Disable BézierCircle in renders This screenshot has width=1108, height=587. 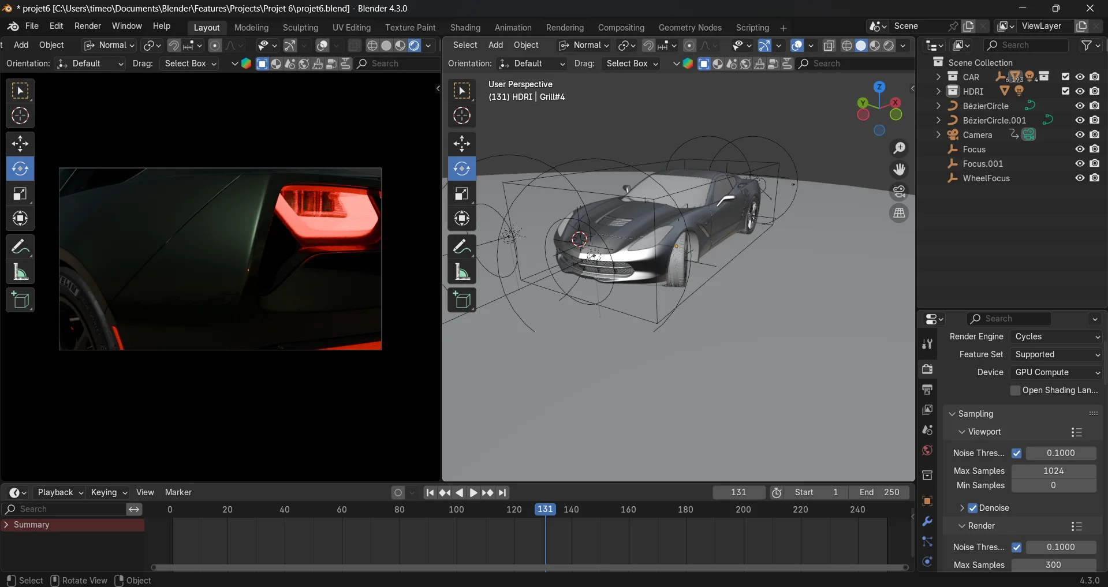click(x=1095, y=106)
